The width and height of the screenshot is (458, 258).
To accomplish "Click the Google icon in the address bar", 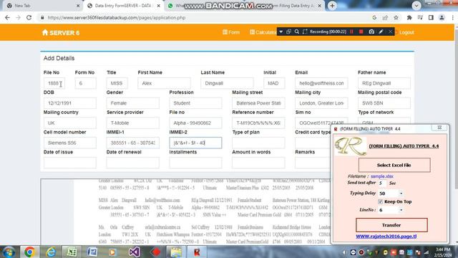I will click(x=374, y=17).
